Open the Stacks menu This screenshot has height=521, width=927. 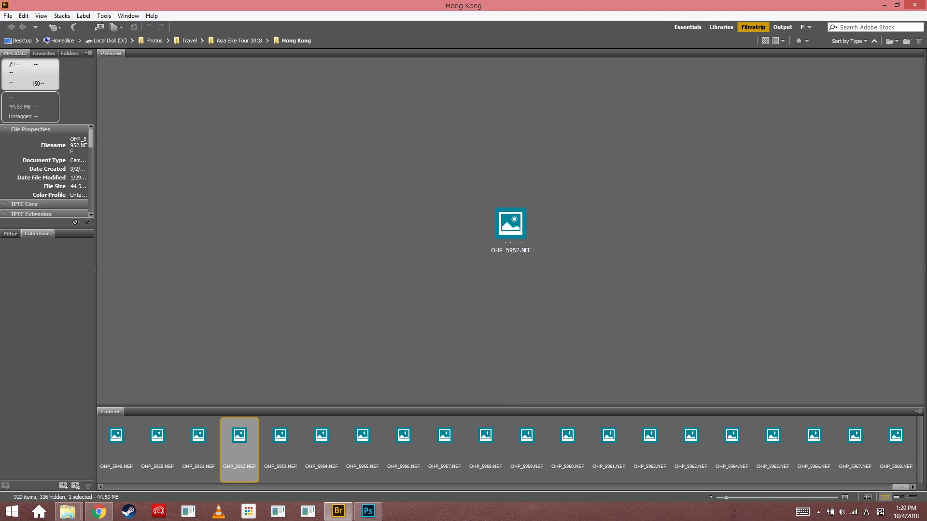62,15
